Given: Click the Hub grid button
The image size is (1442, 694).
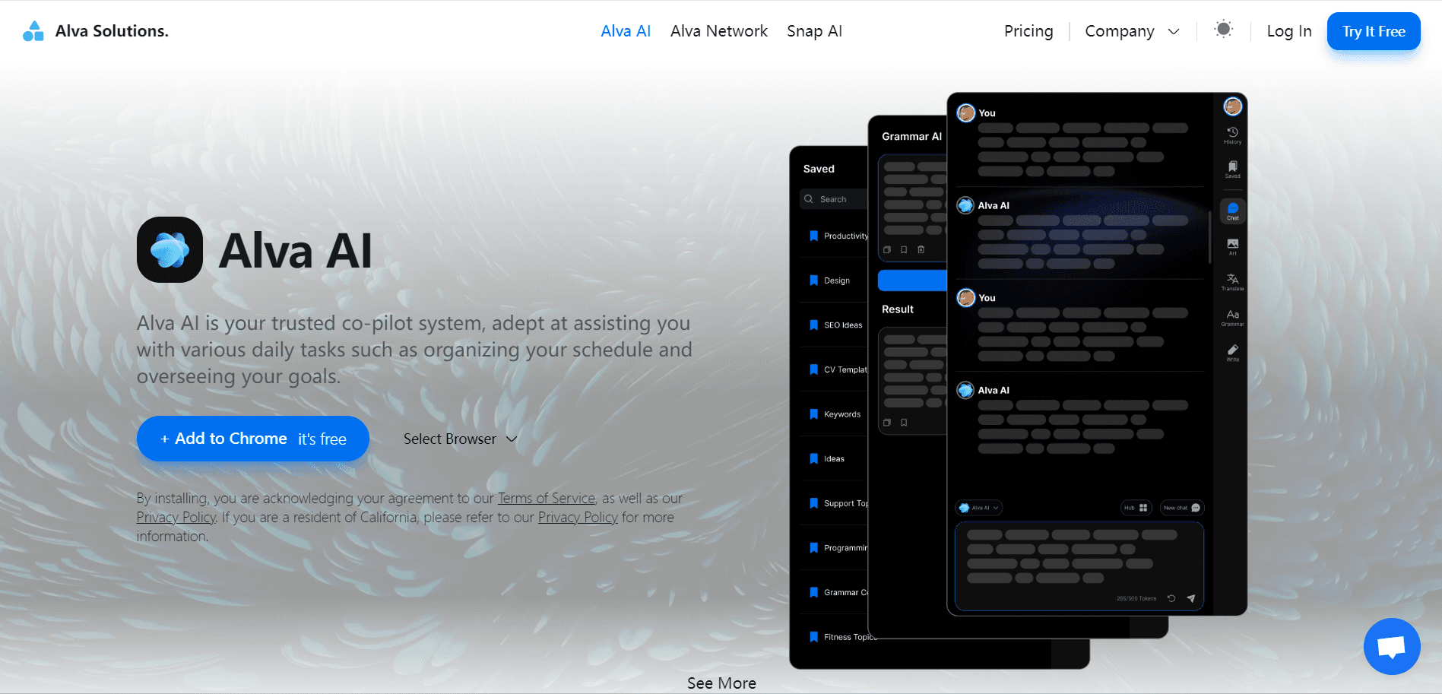Looking at the screenshot, I should coord(1136,508).
